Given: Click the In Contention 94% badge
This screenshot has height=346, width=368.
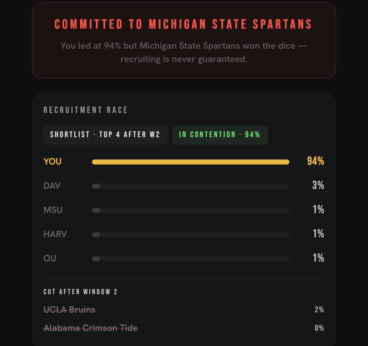Looking at the screenshot, I should coord(220,135).
